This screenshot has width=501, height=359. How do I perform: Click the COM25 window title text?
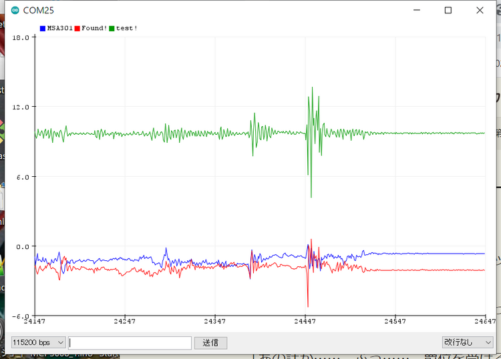(39, 10)
